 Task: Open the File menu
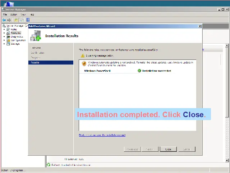click(x=5, y=14)
